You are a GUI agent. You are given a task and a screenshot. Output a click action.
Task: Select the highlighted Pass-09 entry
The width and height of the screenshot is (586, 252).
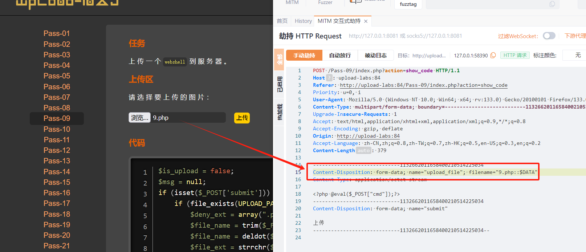pyautogui.click(x=57, y=118)
